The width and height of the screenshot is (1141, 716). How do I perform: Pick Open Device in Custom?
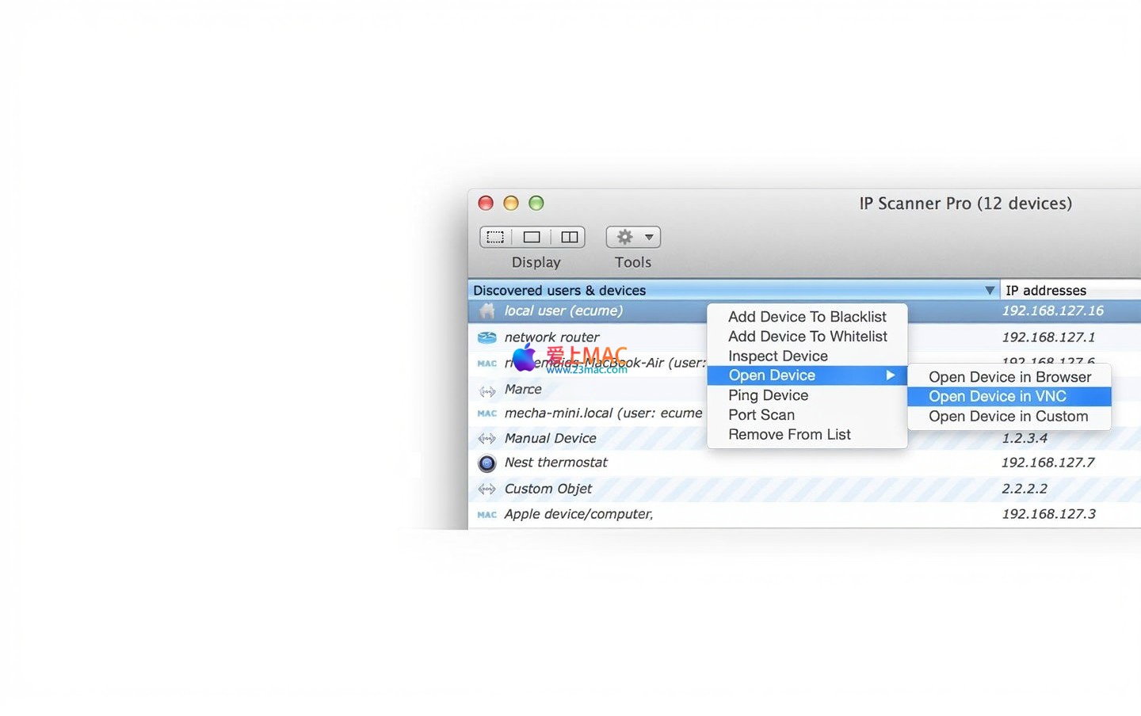click(x=1008, y=417)
